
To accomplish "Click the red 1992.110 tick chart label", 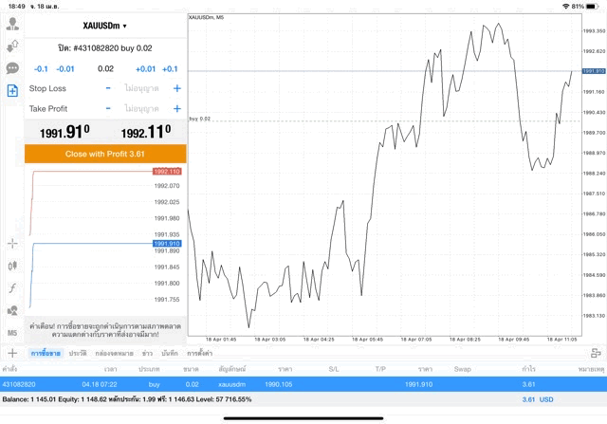I will click(x=167, y=172).
